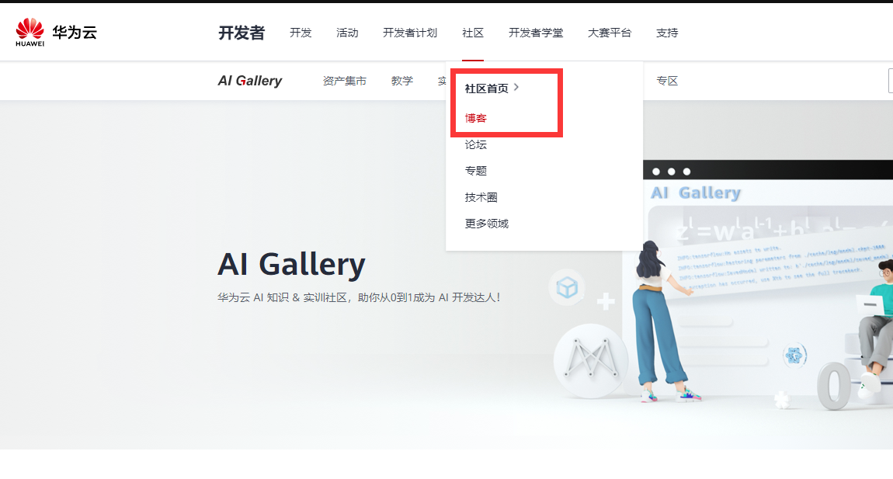The height and width of the screenshot is (479, 893).
Task: Choose 专题 in the dropdown menu
Action: [475, 171]
